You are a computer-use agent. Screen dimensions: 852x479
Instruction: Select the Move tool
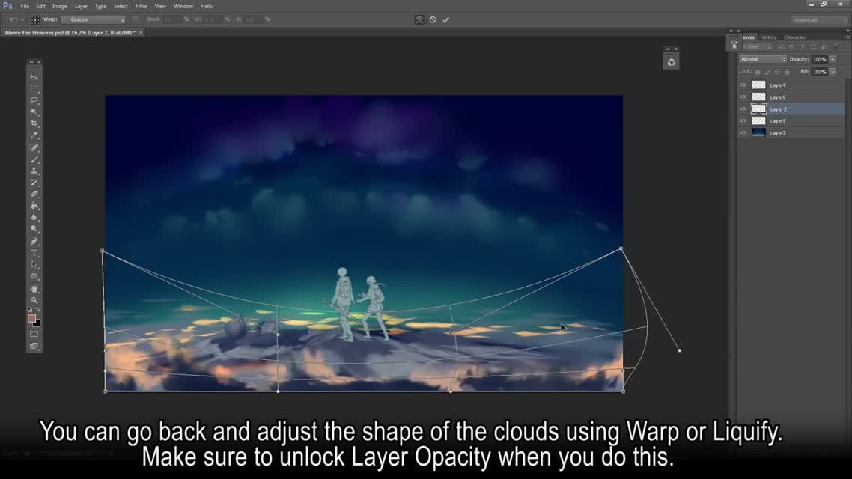tap(34, 76)
